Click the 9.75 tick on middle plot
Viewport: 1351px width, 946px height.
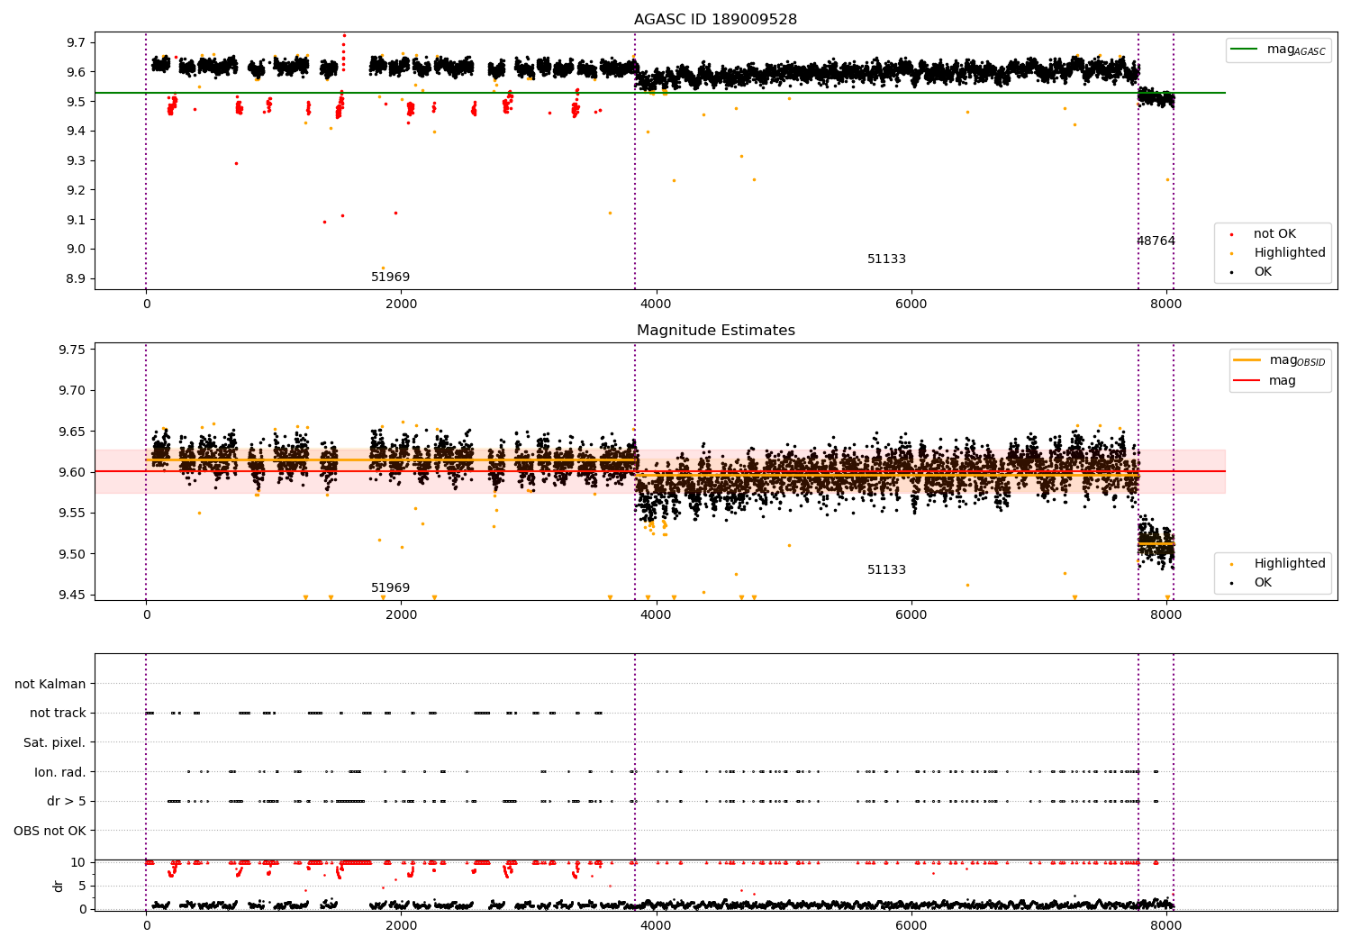click(x=73, y=350)
